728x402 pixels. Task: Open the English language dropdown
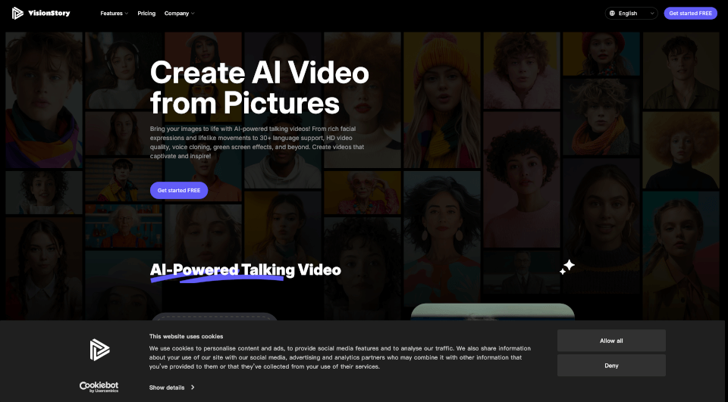pyautogui.click(x=631, y=13)
